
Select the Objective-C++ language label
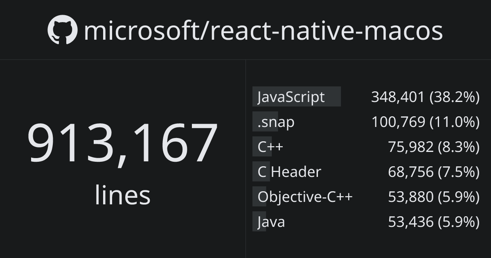point(305,197)
